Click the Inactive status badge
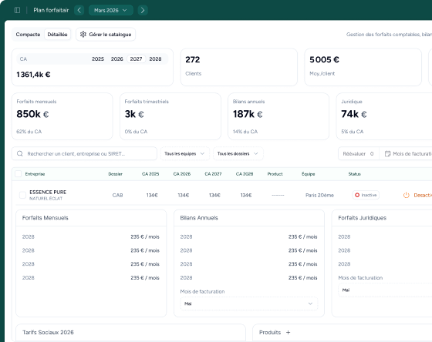432x342 pixels. pyautogui.click(x=366, y=195)
